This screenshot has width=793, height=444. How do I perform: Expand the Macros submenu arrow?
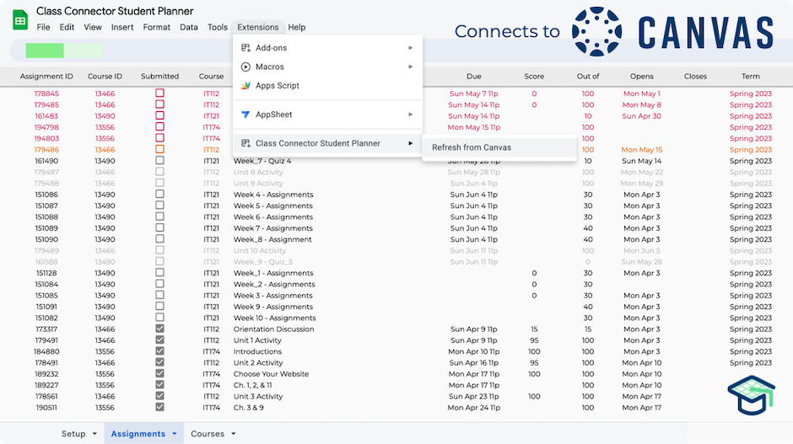point(411,67)
